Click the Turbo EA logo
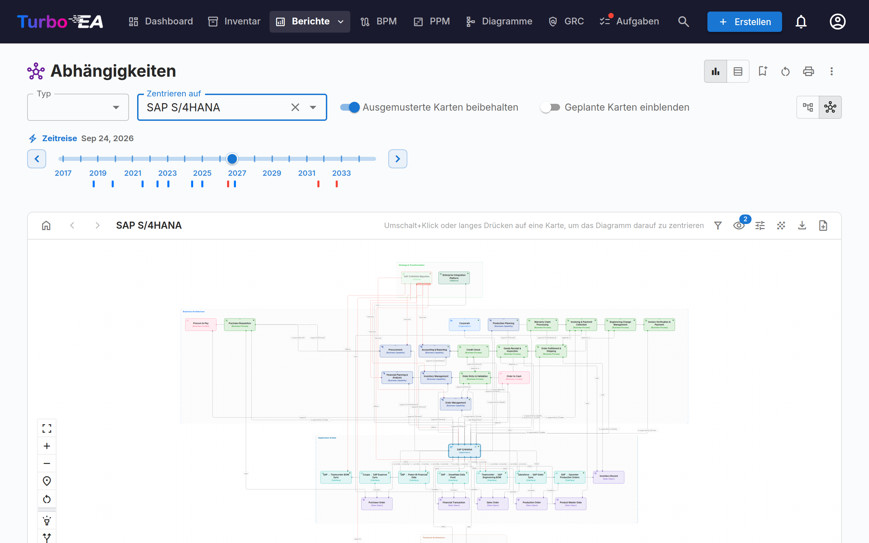 (x=60, y=21)
